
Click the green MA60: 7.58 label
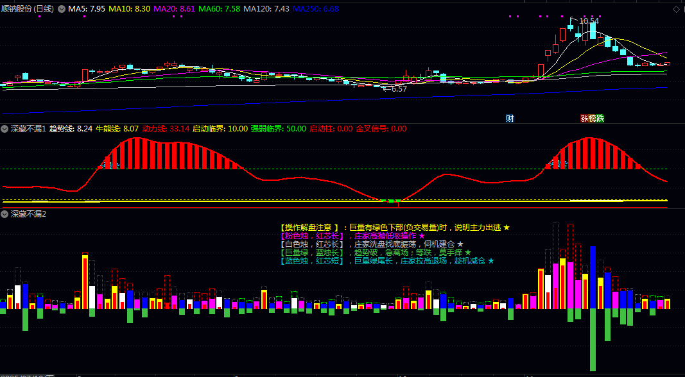220,9
